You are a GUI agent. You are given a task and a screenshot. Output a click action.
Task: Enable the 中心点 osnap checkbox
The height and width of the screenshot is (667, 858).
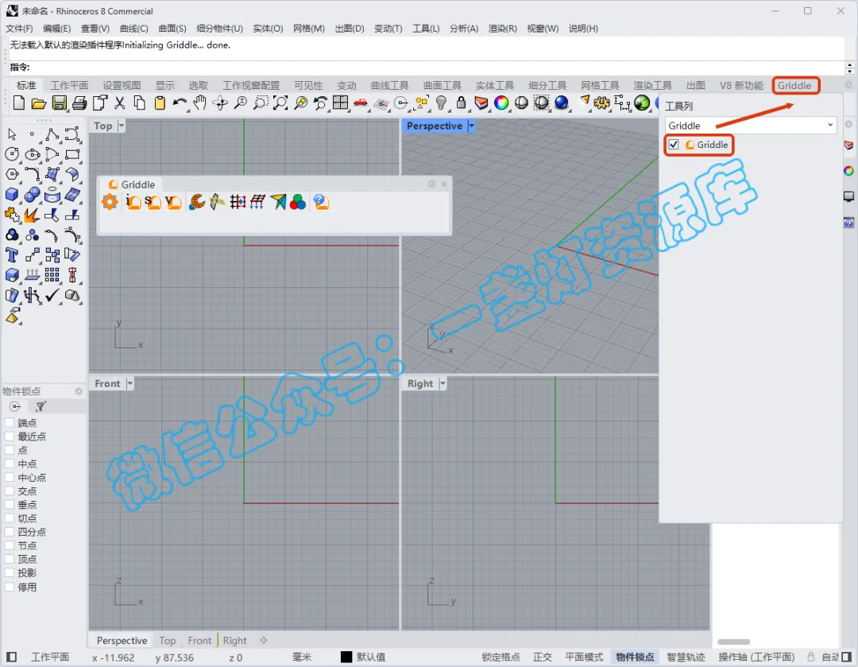(10, 478)
